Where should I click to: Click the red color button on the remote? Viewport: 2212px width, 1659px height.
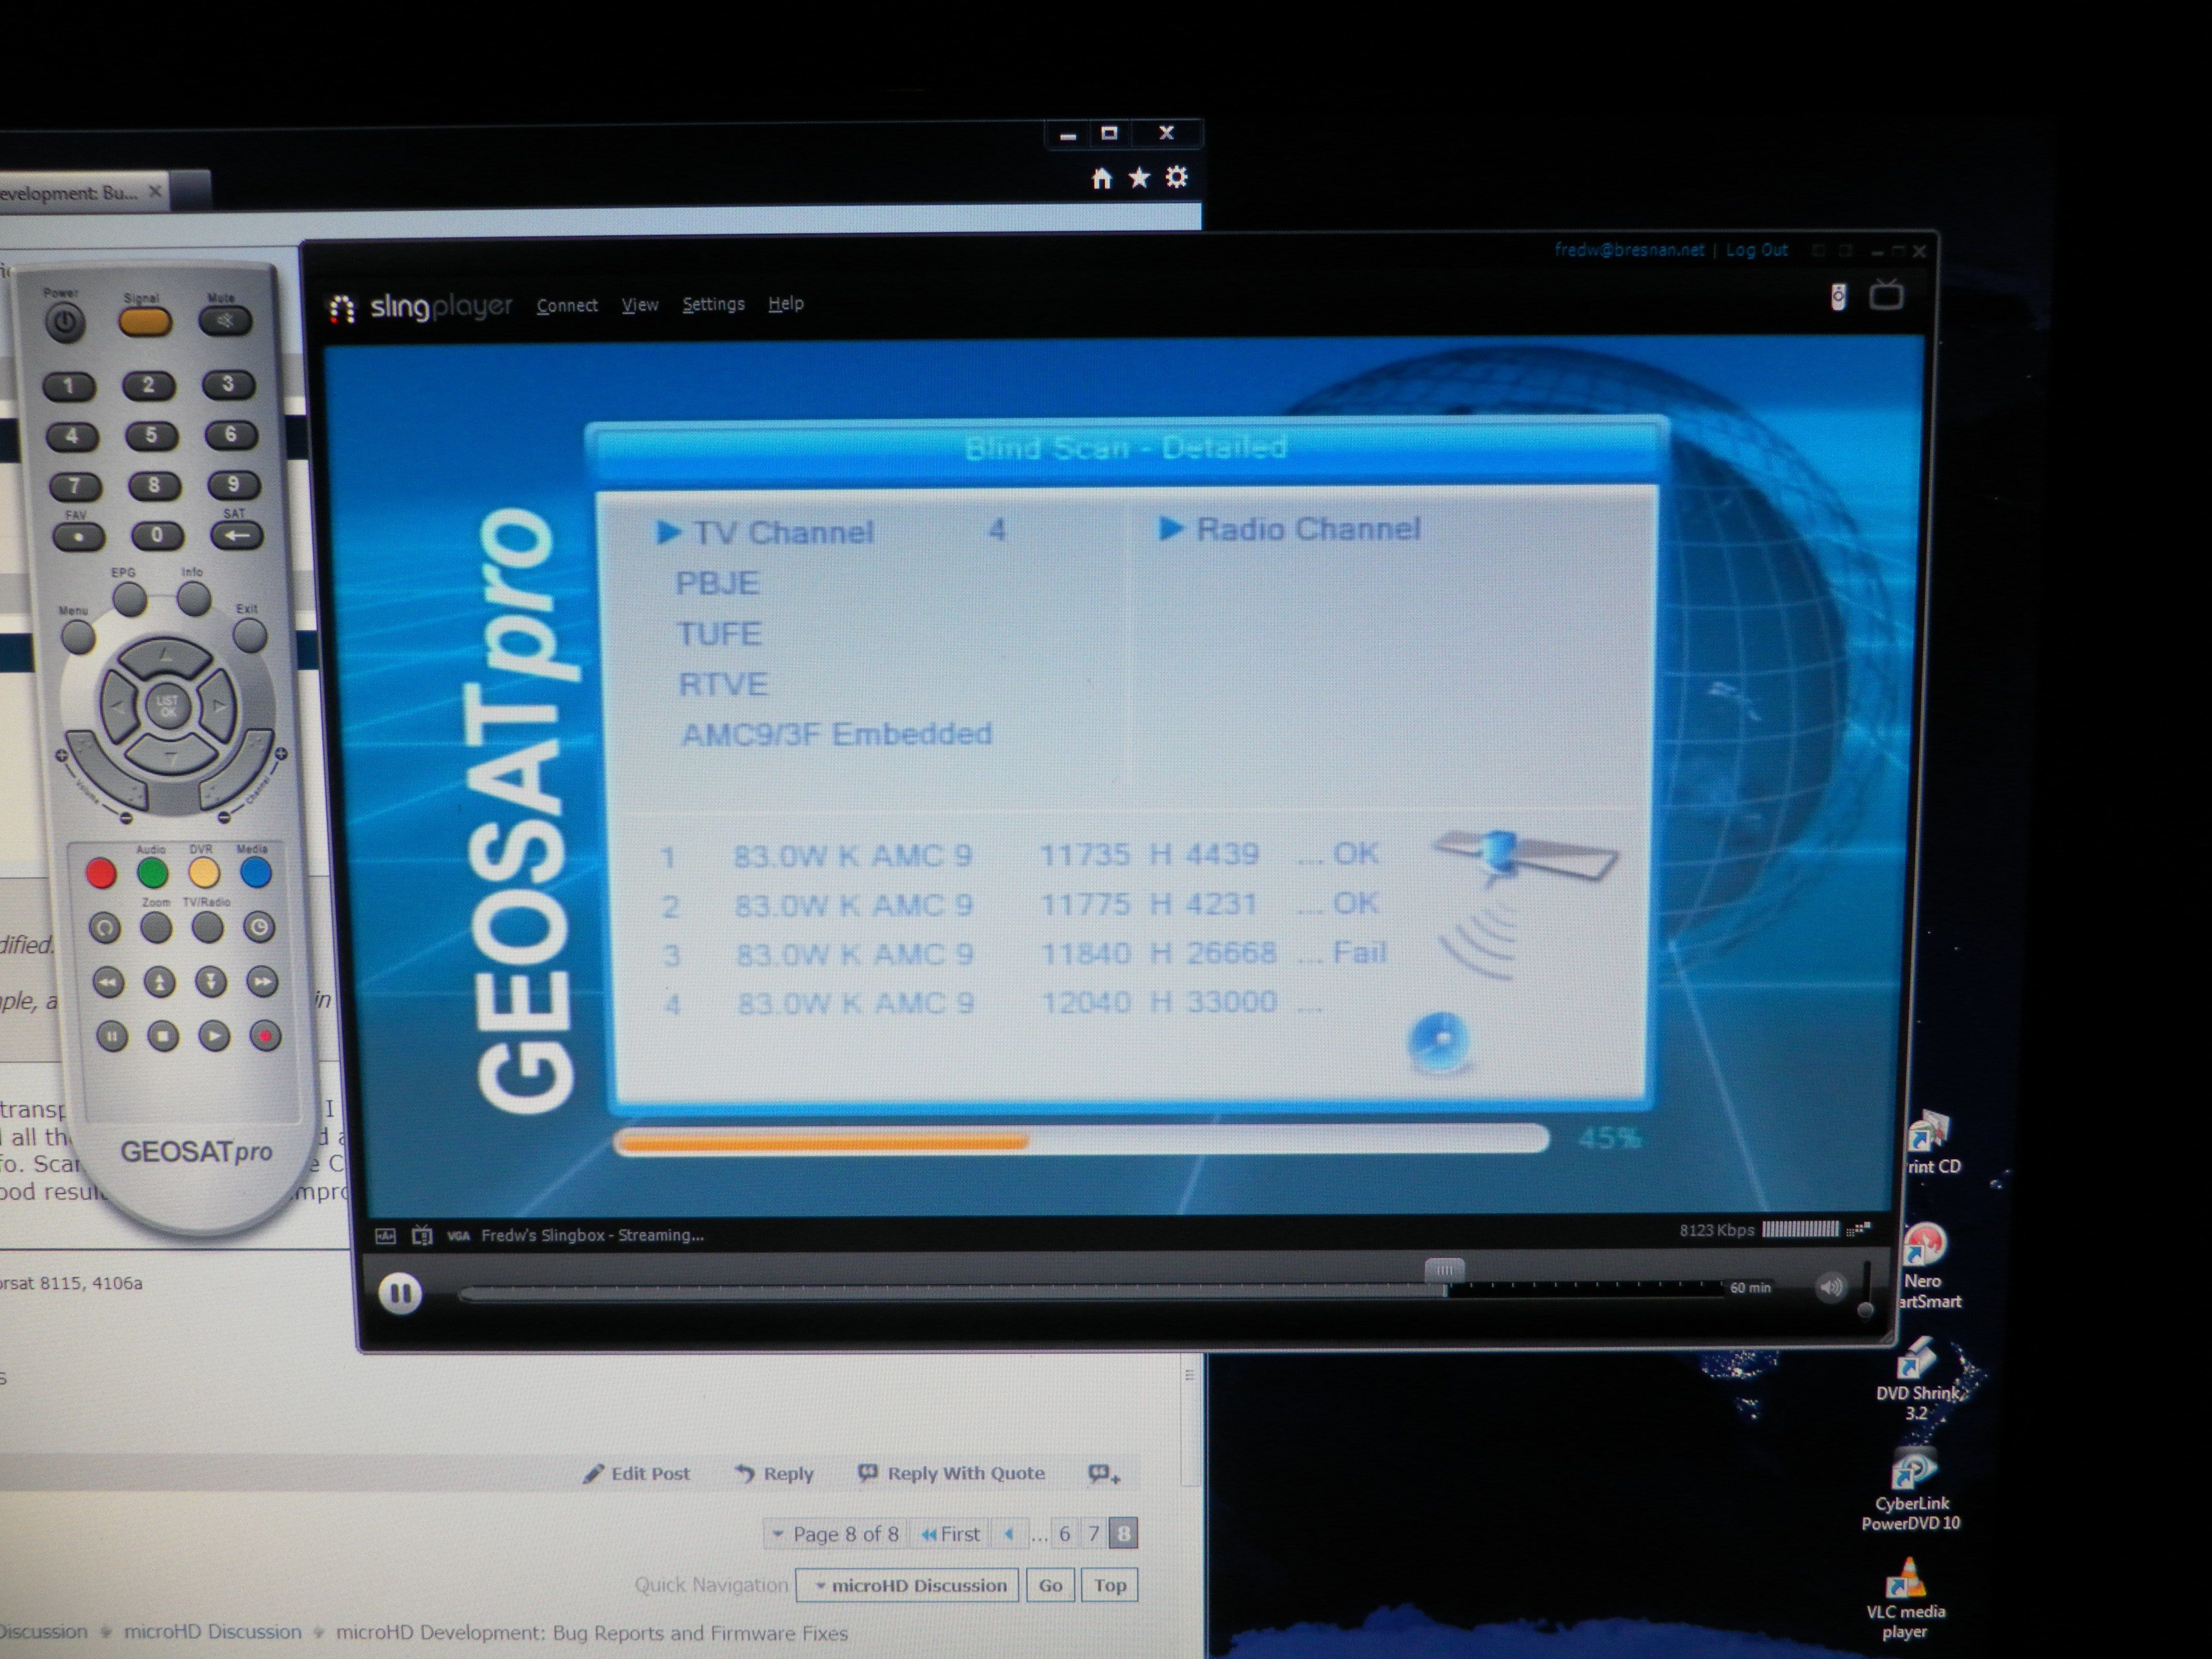pos(100,874)
